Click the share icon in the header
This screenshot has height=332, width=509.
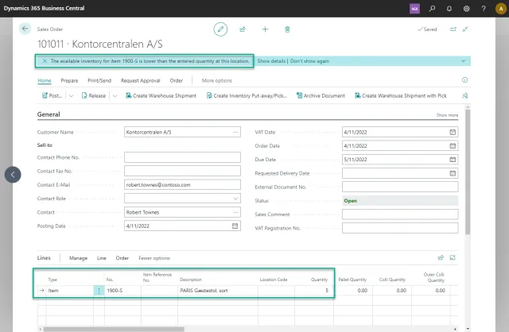pos(243,29)
